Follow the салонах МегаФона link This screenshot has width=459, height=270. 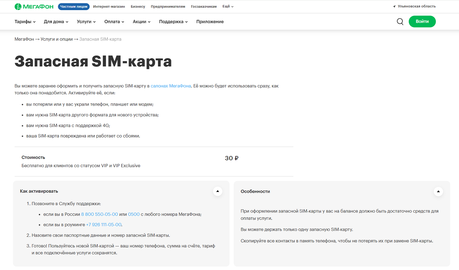171,86
